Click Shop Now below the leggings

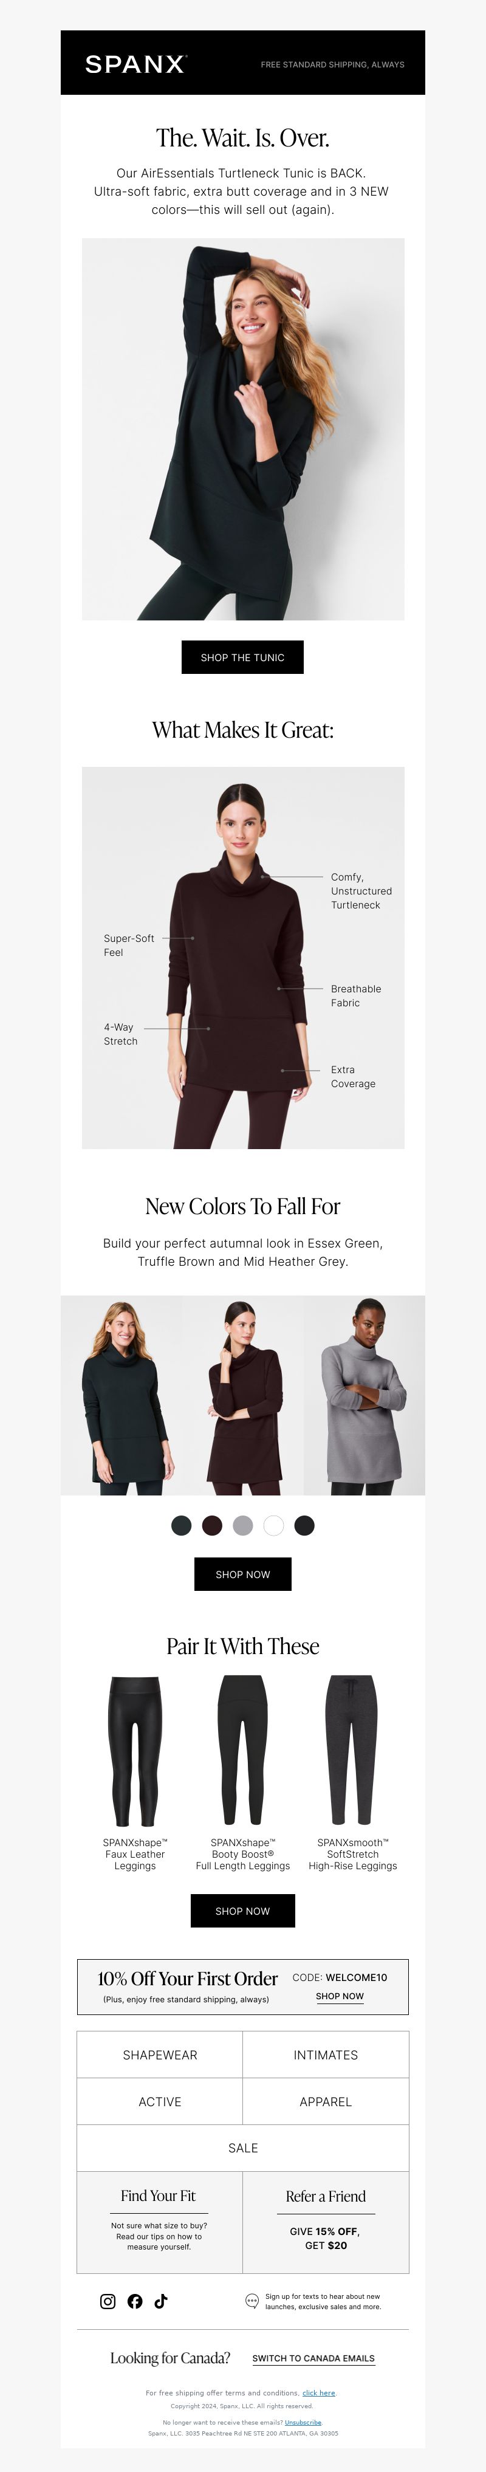(x=242, y=1911)
